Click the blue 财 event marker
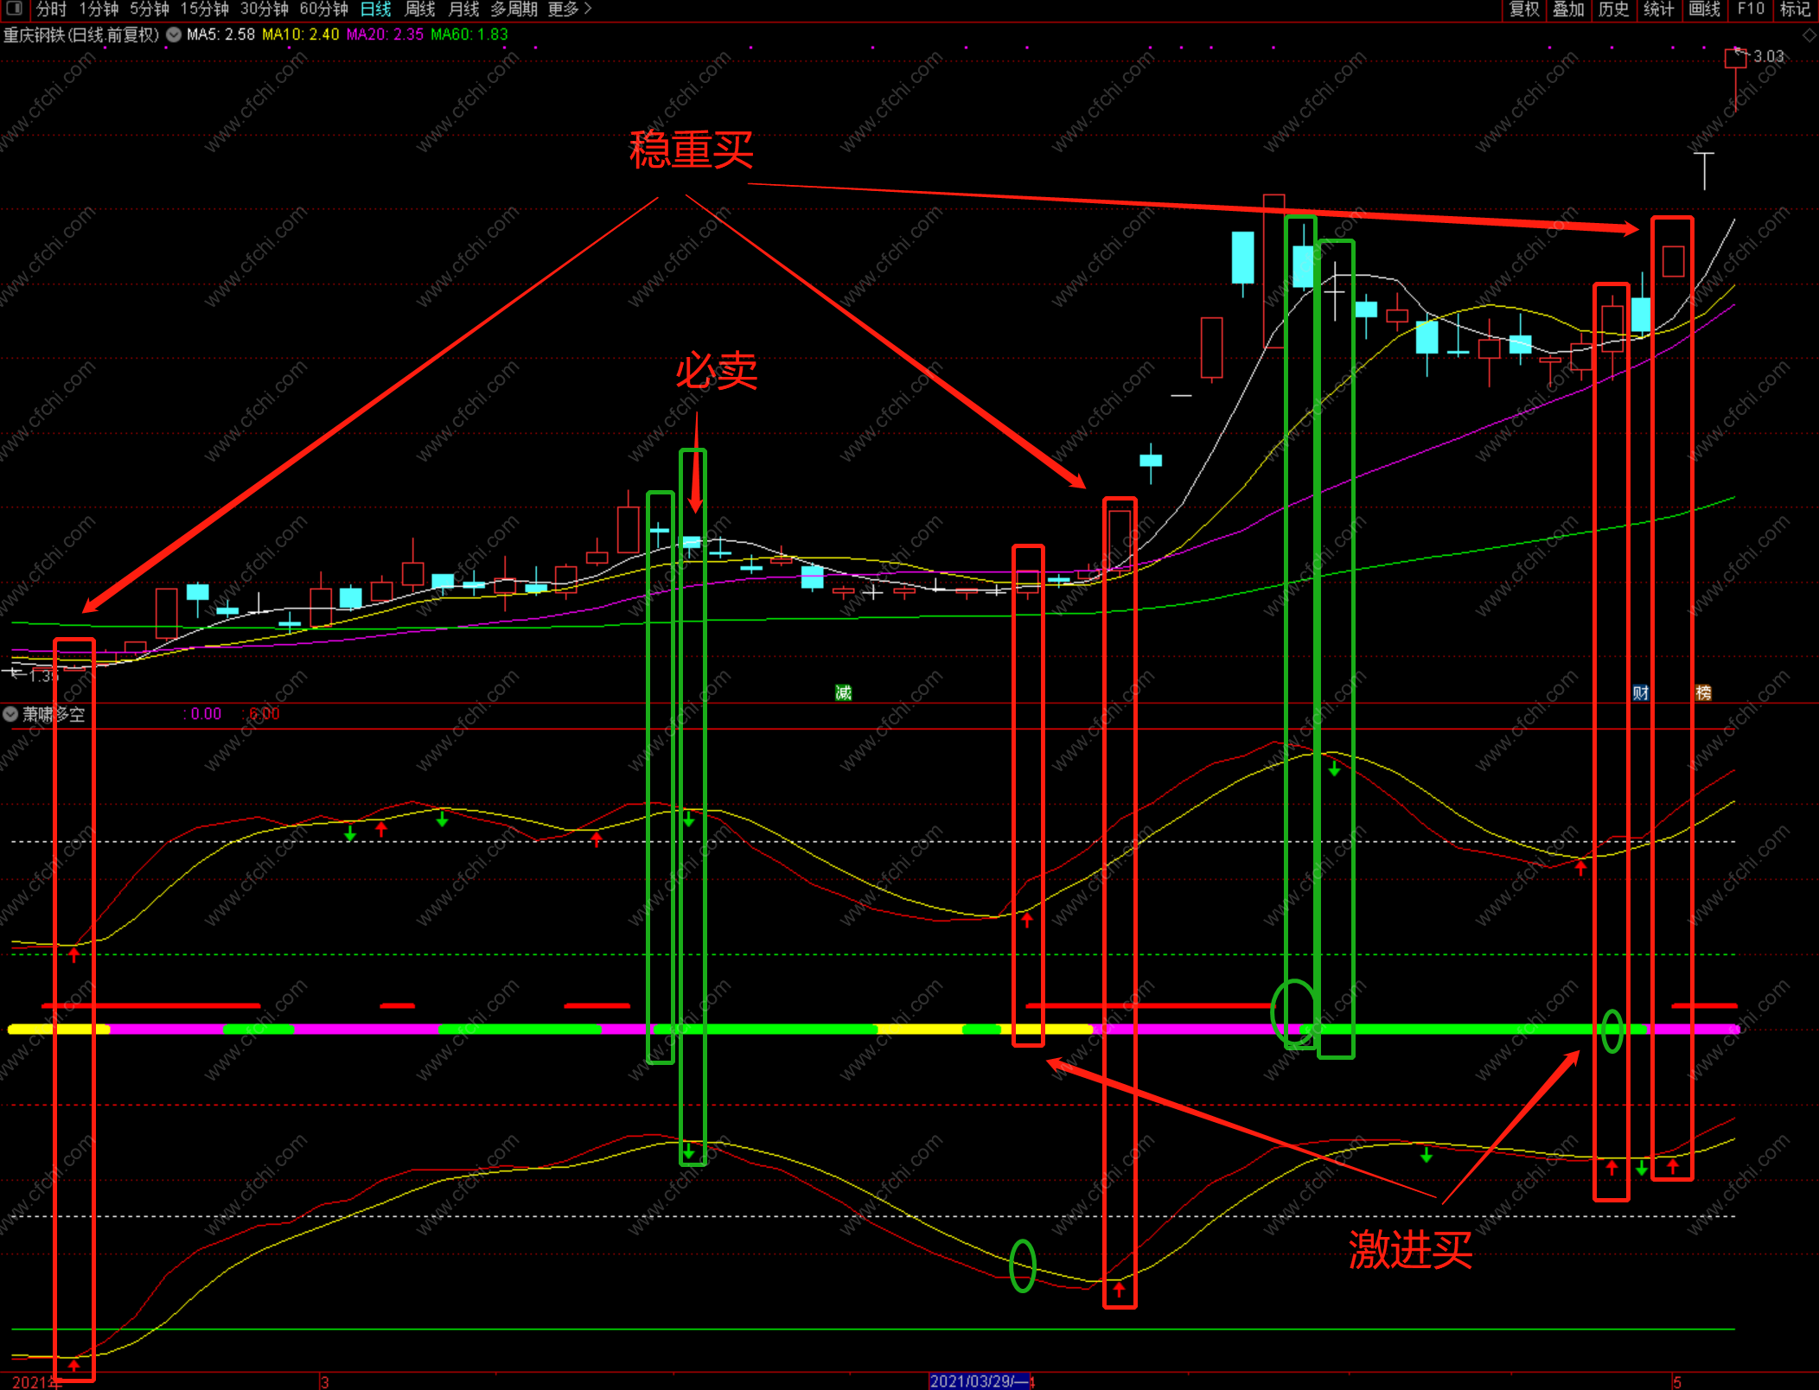 click(x=1640, y=692)
